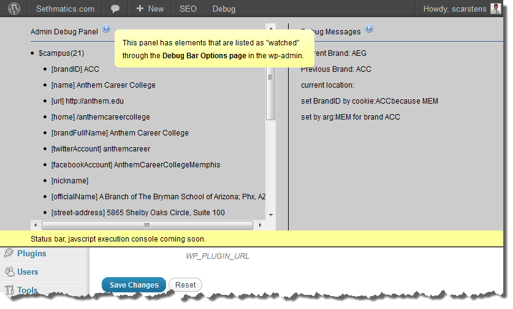This screenshot has height=309, width=513.
Task: Open the comments bubble icon
Action: 115,9
